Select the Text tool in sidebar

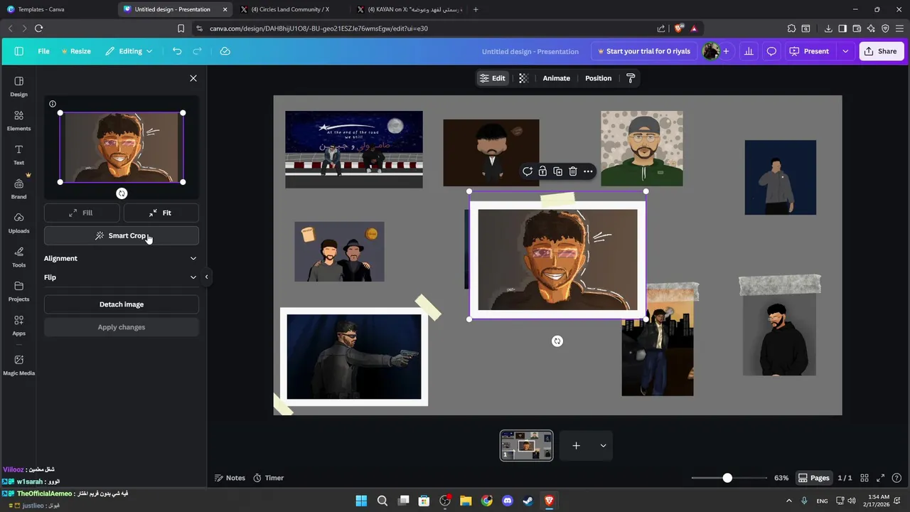pyautogui.click(x=18, y=154)
